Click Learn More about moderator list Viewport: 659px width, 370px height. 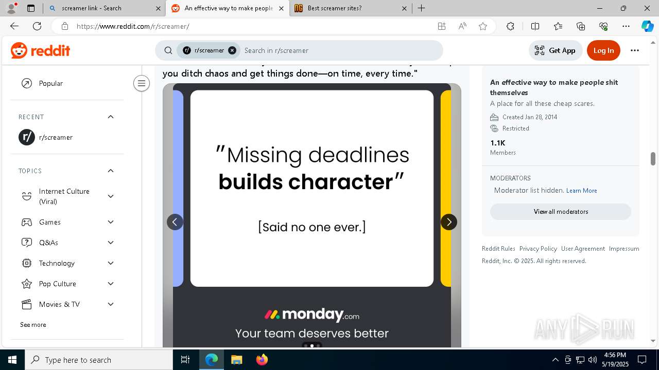point(582,191)
